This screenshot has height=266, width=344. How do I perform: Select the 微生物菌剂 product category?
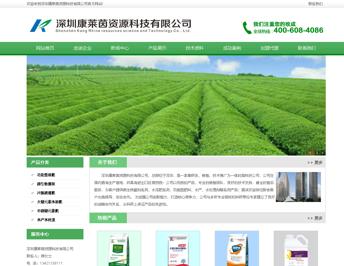tap(46, 184)
